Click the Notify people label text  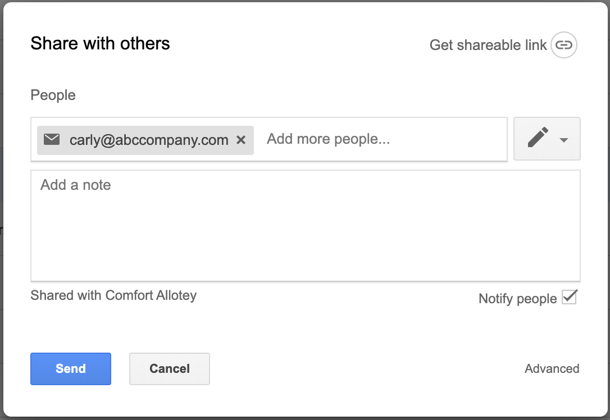click(518, 299)
